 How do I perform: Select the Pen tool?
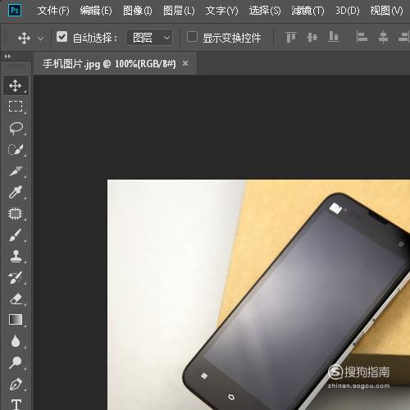pyautogui.click(x=16, y=384)
